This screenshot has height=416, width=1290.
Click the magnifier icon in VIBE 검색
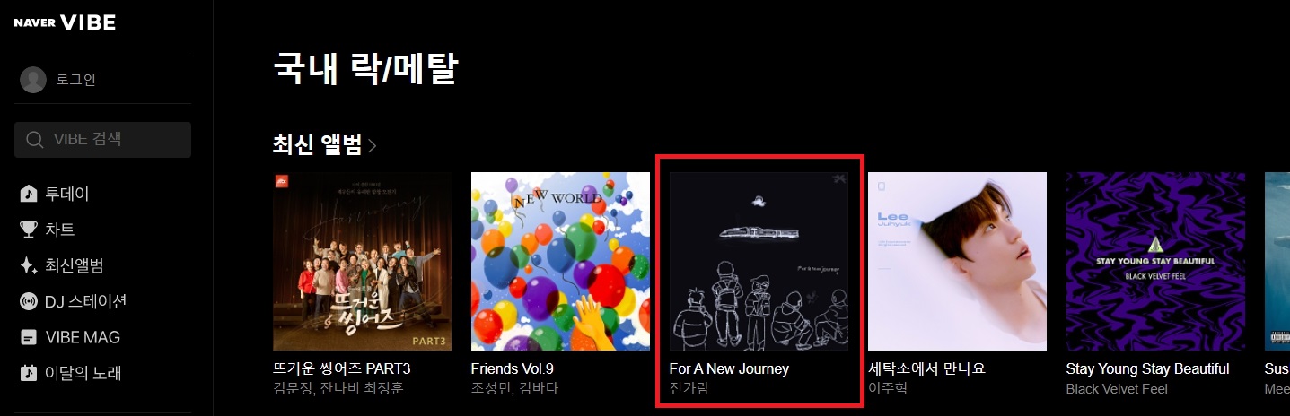click(35, 140)
